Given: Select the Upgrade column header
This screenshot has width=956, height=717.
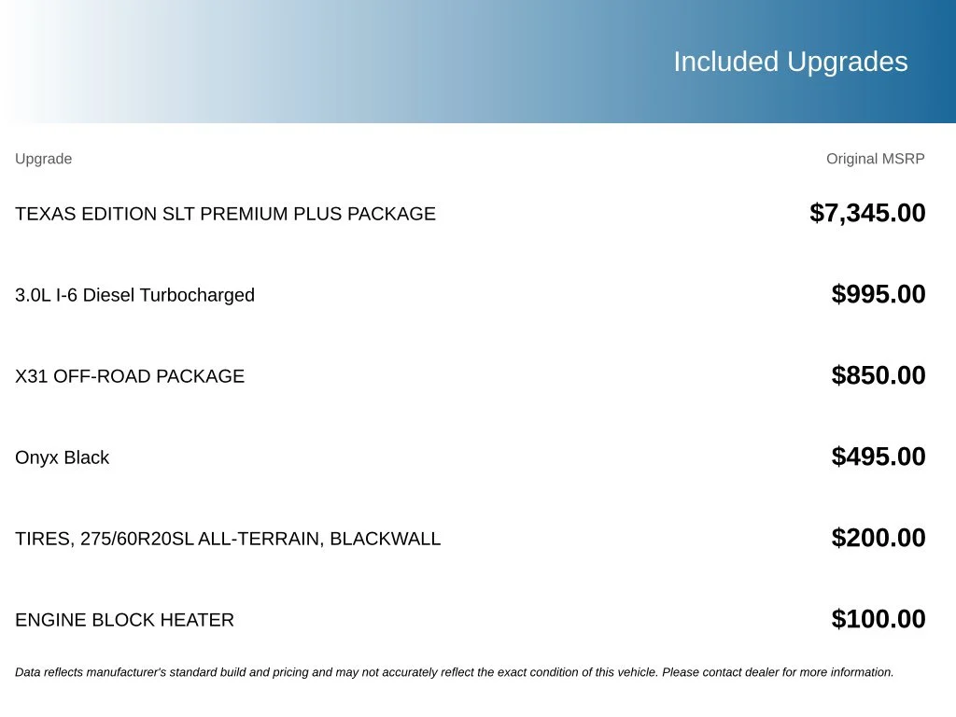Looking at the screenshot, I should point(43,159).
